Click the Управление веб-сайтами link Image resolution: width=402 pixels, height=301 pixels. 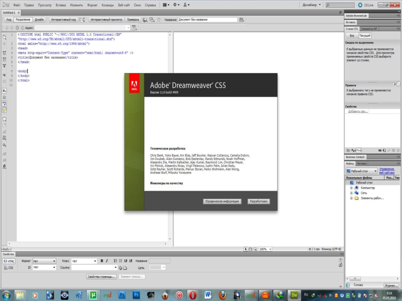pyautogui.click(x=386, y=171)
